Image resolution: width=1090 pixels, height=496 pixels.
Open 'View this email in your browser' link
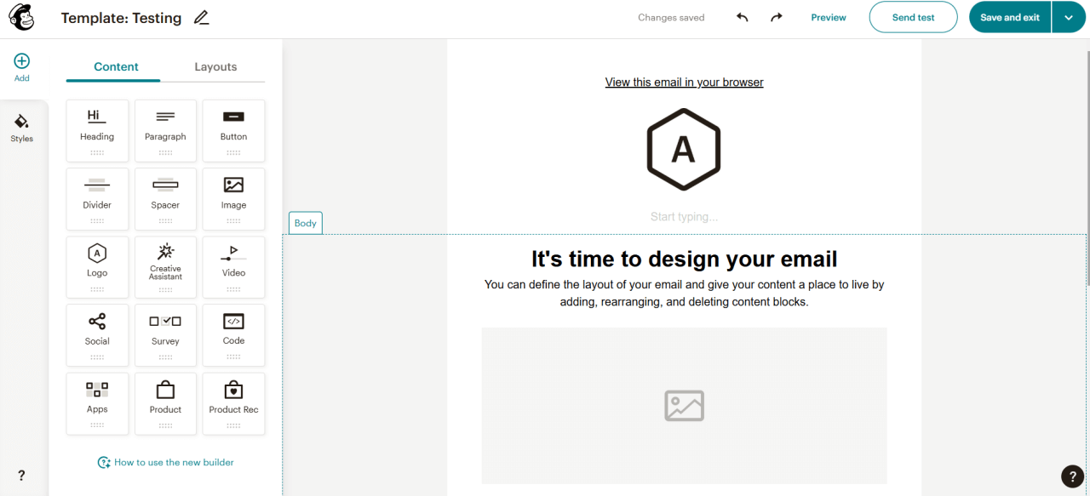click(684, 82)
